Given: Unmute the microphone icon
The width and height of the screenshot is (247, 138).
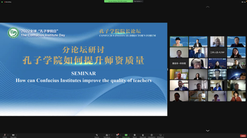Looking at the screenshot, I should [x=5, y=135].
